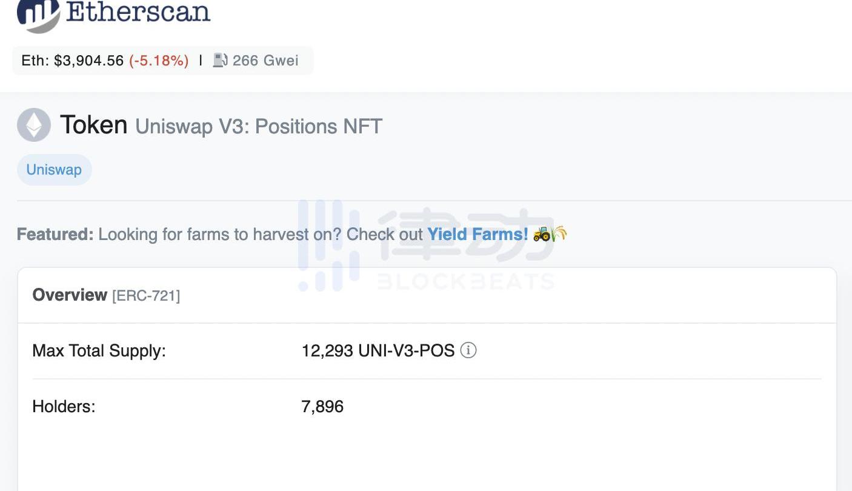852x491 pixels.
Task: Click the tractor emoji icon
Action: (x=542, y=234)
